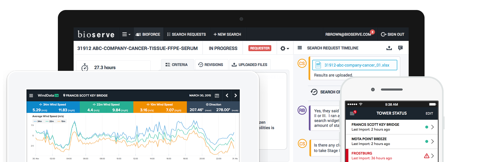
Task: Open FRANCIS SCOTT KEY BRIDGE tower row chevron
Action: 432,127
